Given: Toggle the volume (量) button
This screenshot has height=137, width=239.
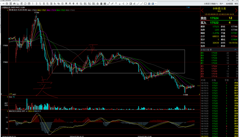Looking at the screenshot, I should [x=101, y=4].
